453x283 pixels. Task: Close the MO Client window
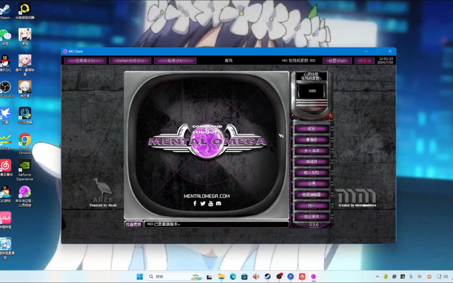[390, 51]
